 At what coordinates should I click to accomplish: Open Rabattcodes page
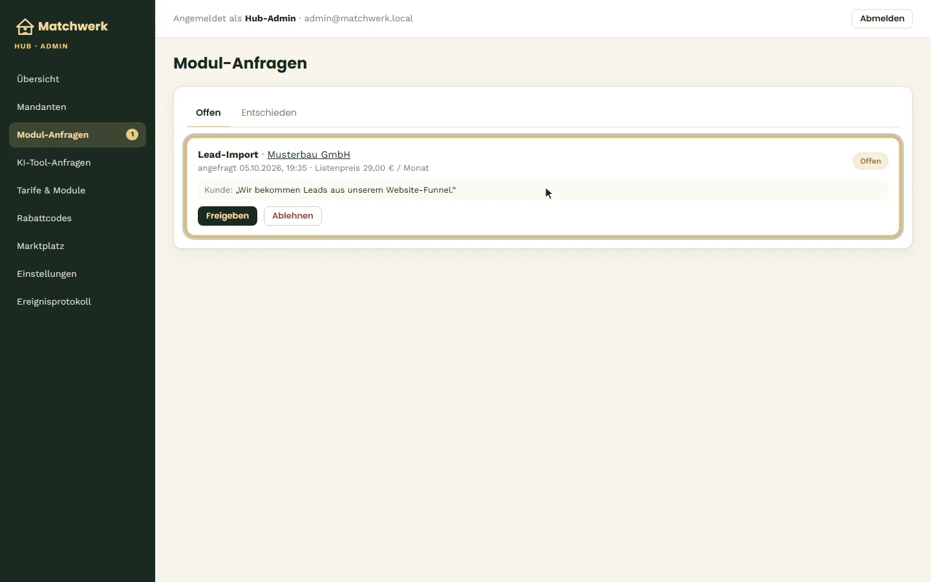click(78, 218)
